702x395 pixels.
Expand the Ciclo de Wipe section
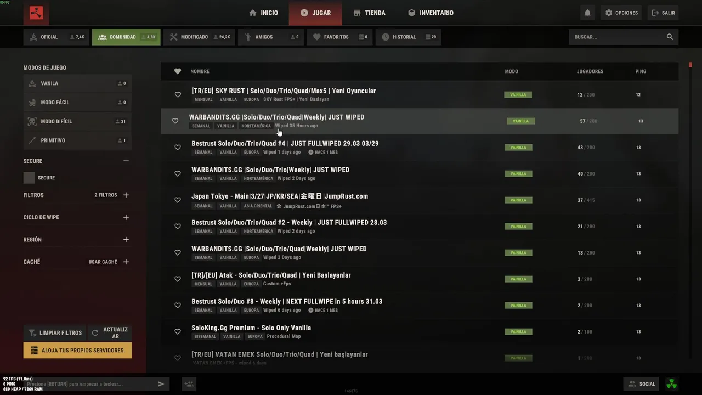pyautogui.click(x=126, y=217)
